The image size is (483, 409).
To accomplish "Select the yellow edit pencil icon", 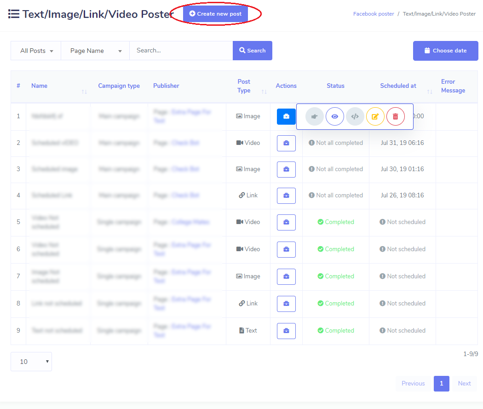I will (x=375, y=116).
